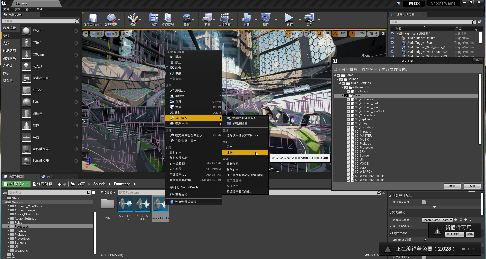Open the Cinematics toolbar icon
Screen dimensions: 486x259
224,18
